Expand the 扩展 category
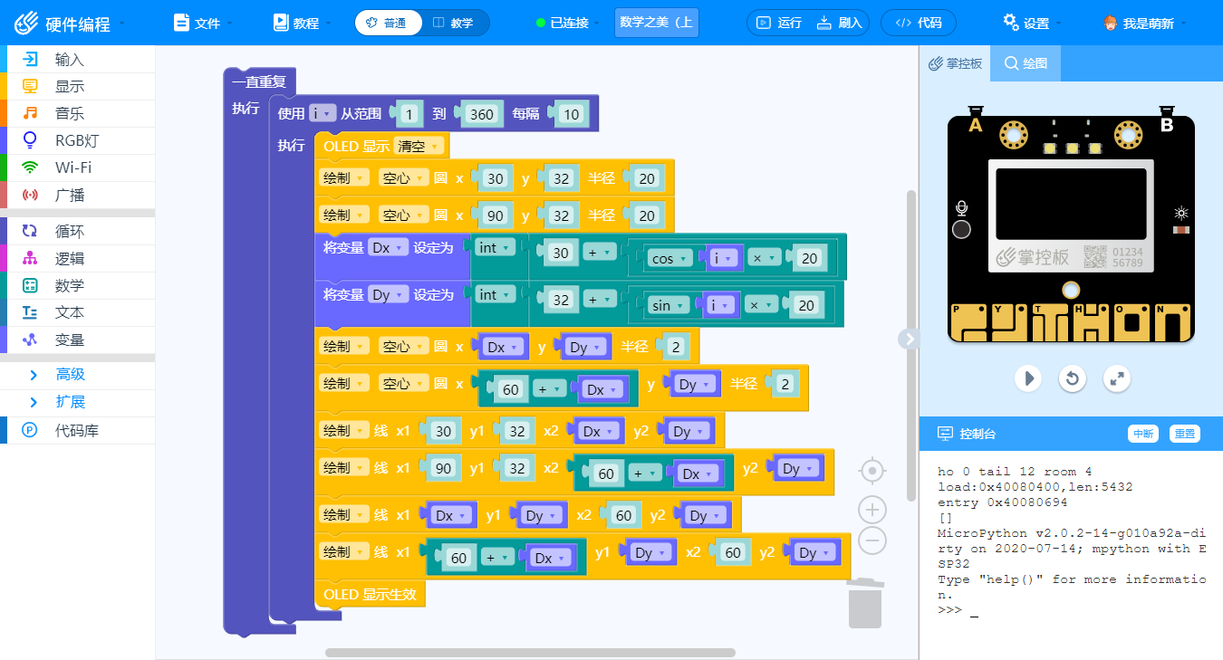The height and width of the screenshot is (660, 1223). [77, 402]
